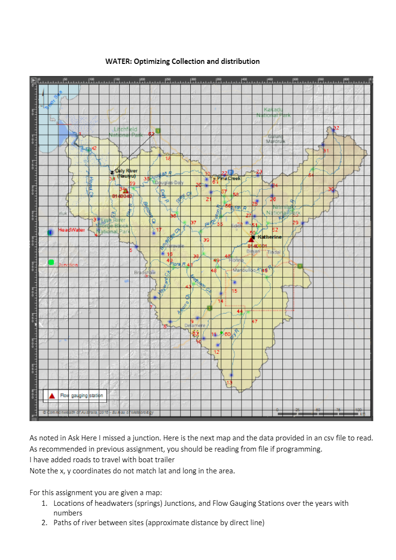Click site number 30 on eastern edge
The height and width of the screenshot is (560, 396).
pyautogui.click(x=331, y=189)
